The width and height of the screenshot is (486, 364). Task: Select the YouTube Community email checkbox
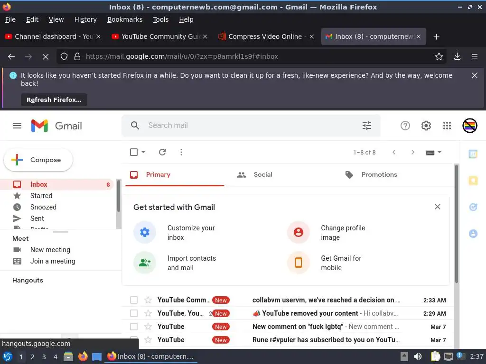coord(133,300)
